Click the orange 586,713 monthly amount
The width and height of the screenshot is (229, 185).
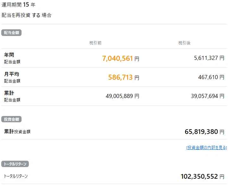[x=120, y=77]
